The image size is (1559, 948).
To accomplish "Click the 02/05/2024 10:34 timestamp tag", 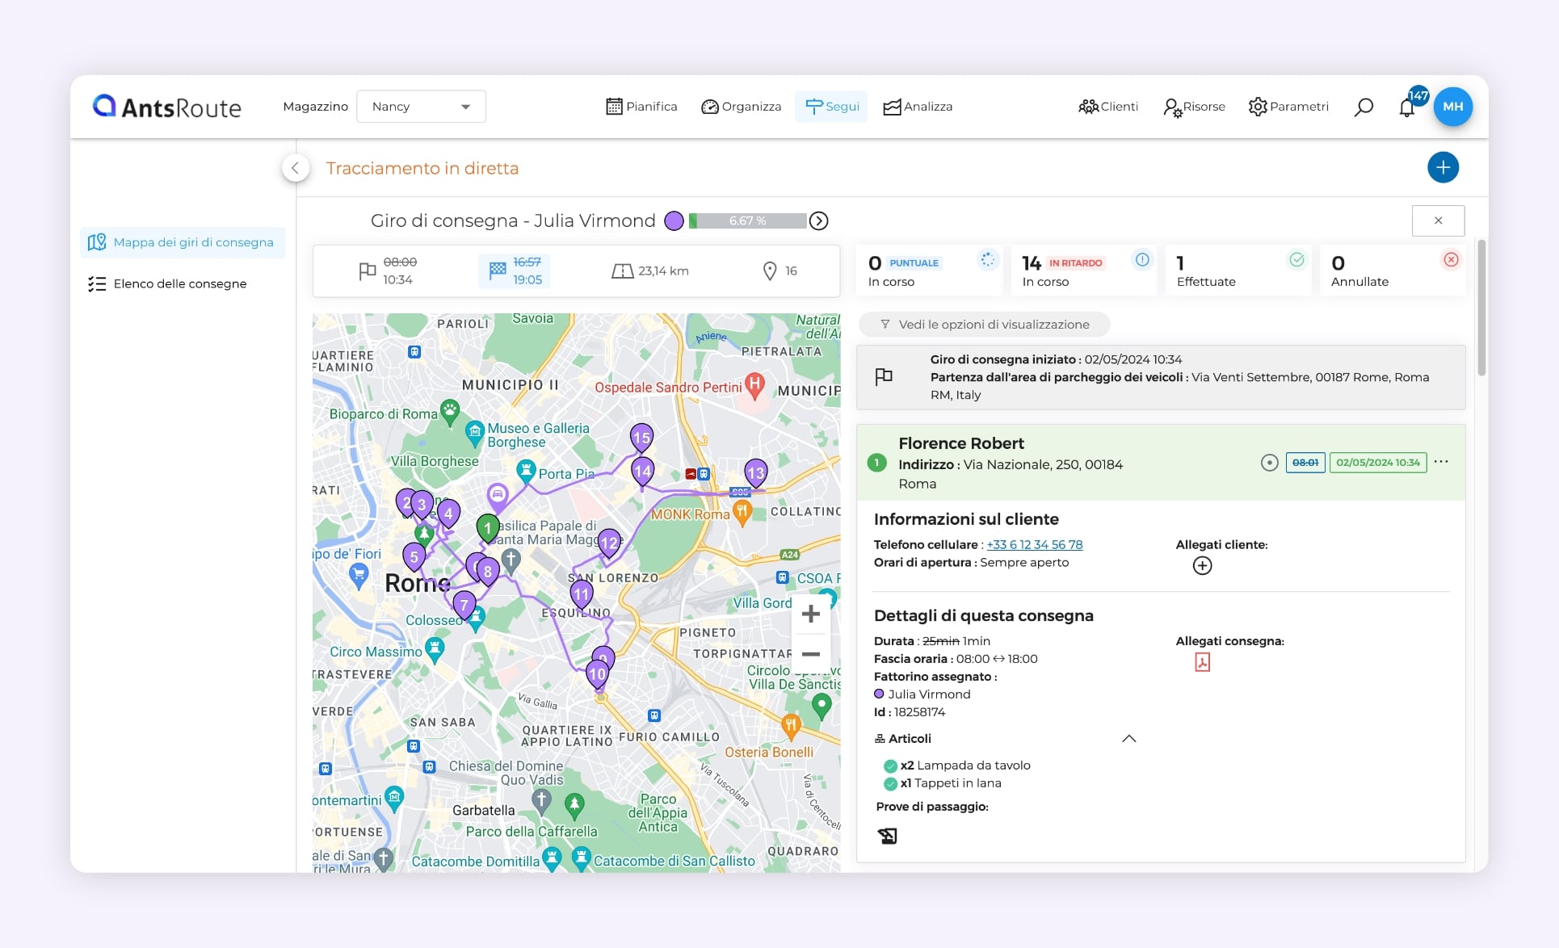I will (1378, 463).
